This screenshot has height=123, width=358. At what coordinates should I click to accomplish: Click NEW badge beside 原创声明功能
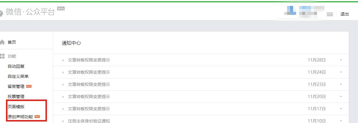click(37, 117)
